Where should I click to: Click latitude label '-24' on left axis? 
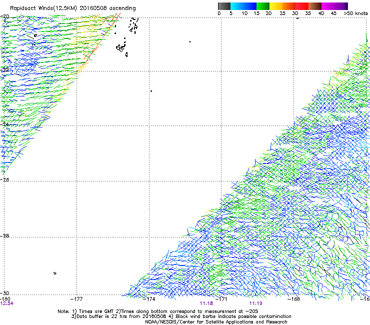tap(4, 124)
